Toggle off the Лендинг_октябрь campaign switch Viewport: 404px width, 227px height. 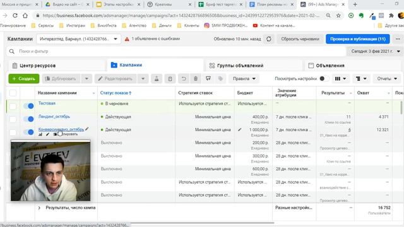28,119
